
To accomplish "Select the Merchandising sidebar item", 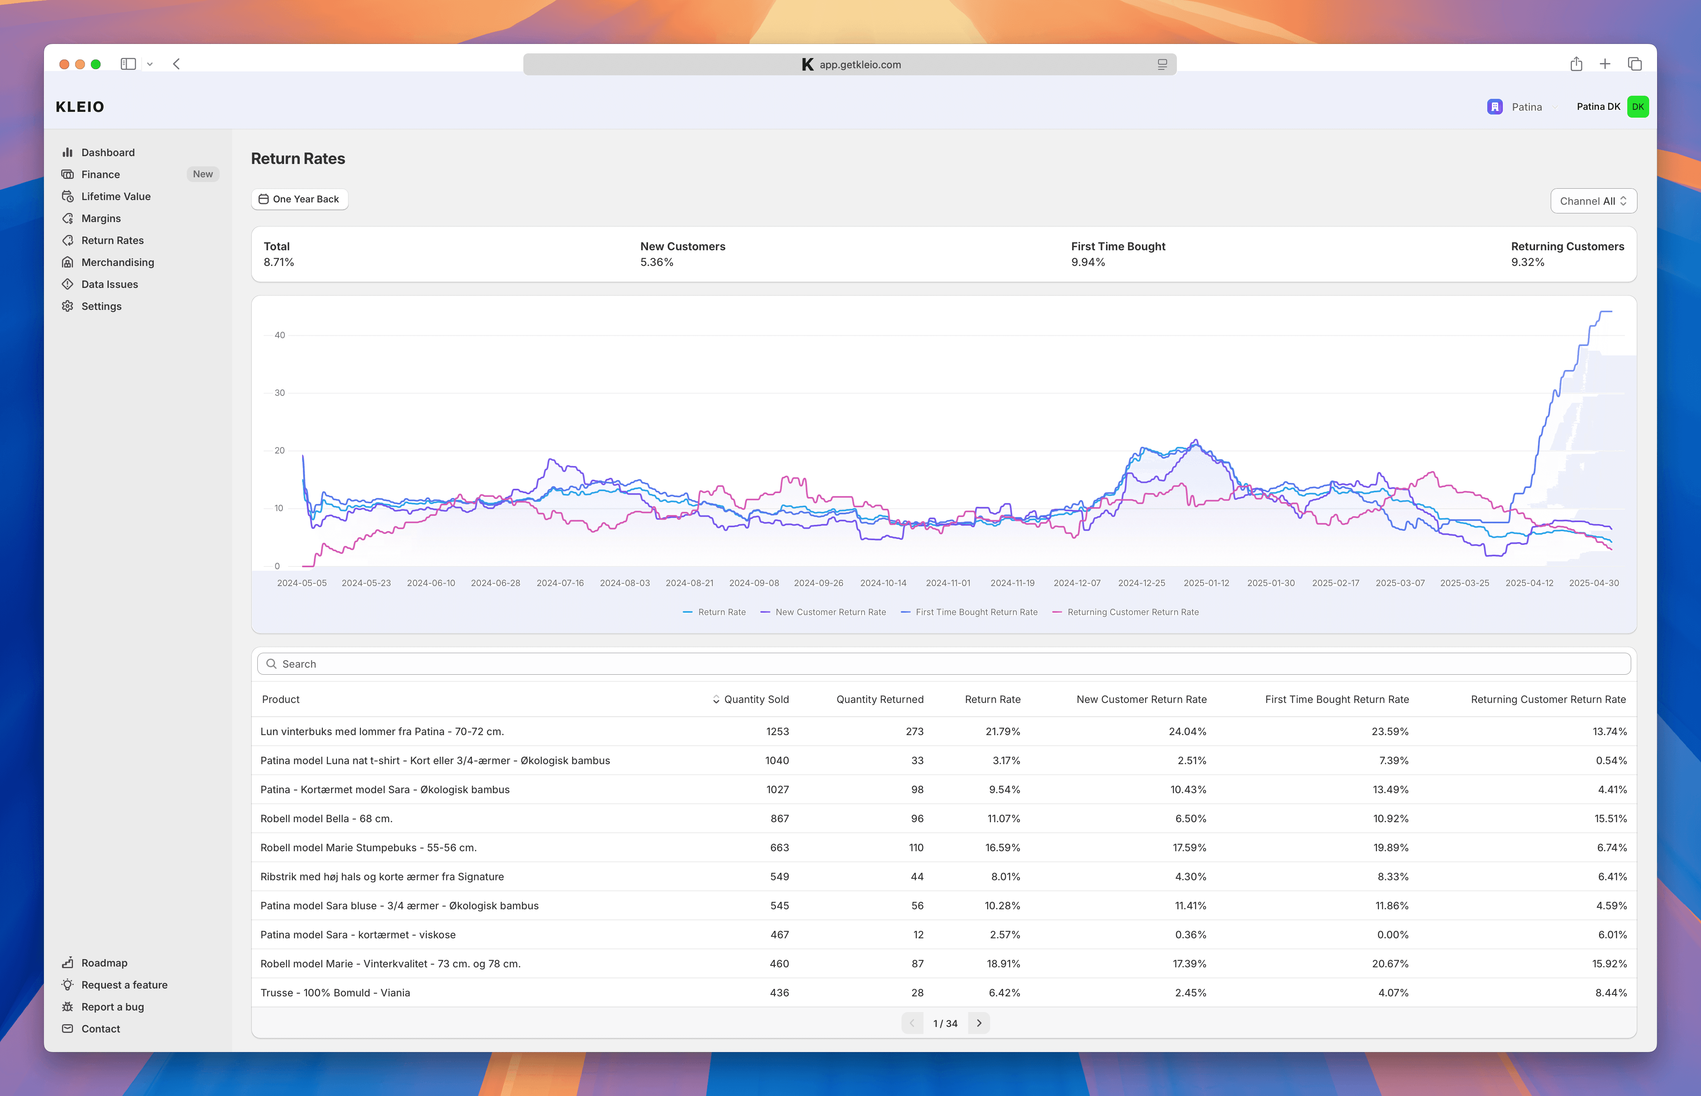I will (117, 262).
